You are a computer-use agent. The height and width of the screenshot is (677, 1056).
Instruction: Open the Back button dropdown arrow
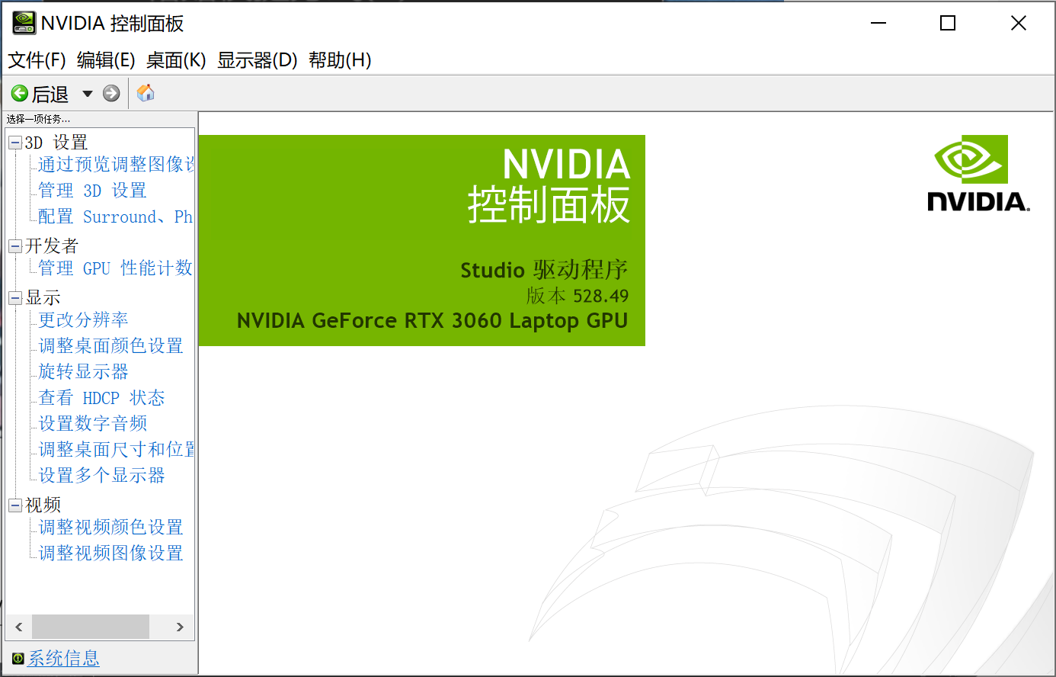pyautogui.click(x=86, y=92)
